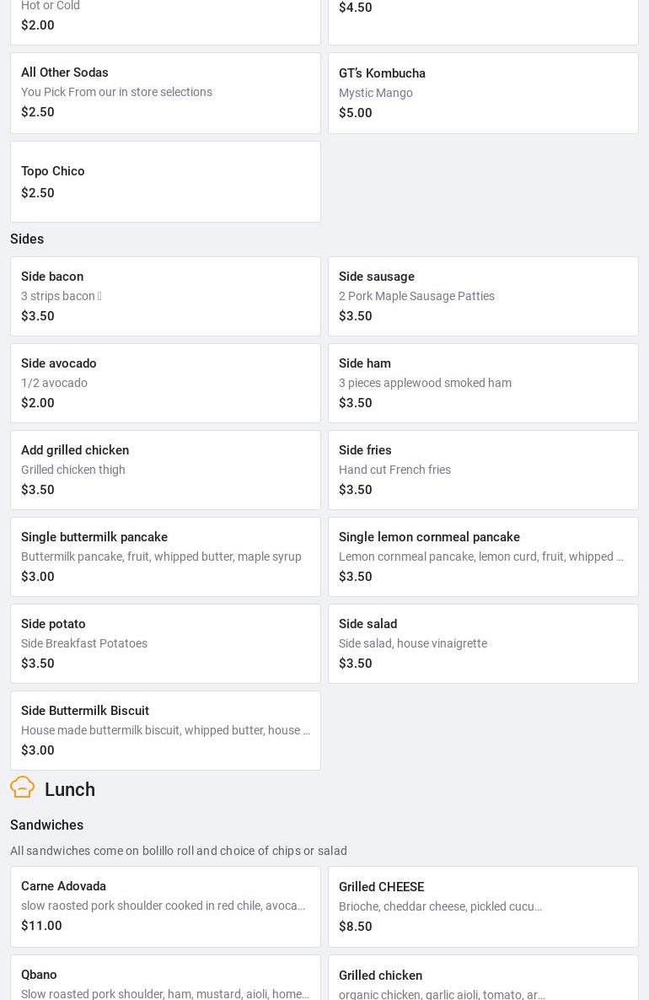649x1000 pixels.
Task: Select Single lemon cornmeal pancake
Action: pyautogui.click(x=483, y=556)
